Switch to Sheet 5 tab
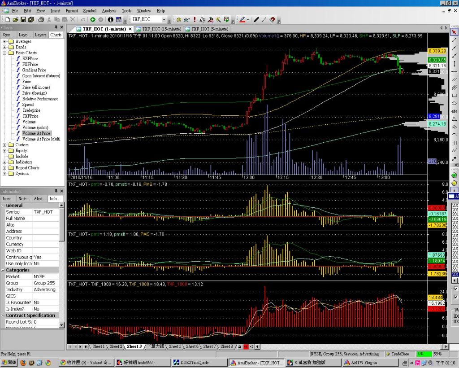The image size is (459, 368). click(175, 346)
